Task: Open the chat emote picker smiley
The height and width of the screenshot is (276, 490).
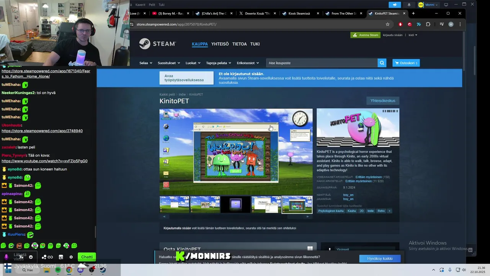Action: pyautogui.click(x=31, y=257)
